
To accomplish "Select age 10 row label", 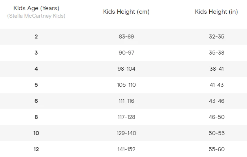I will [36, 133].
